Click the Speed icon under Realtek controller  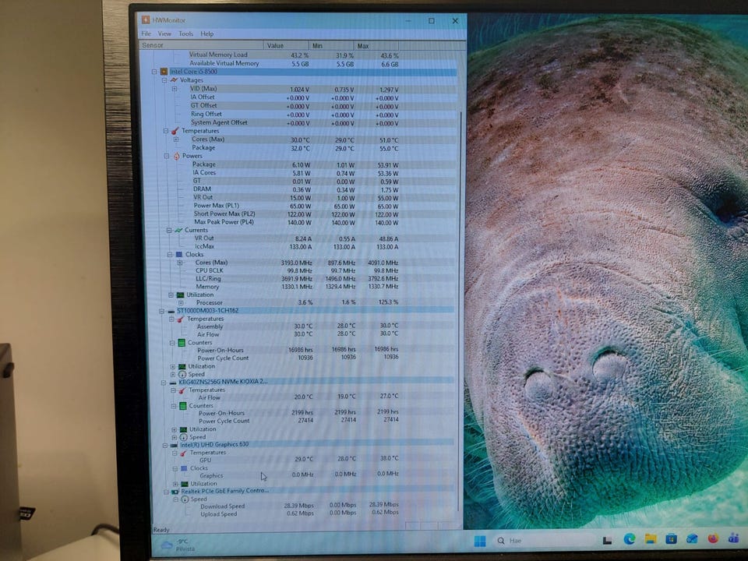click(185, 499)
